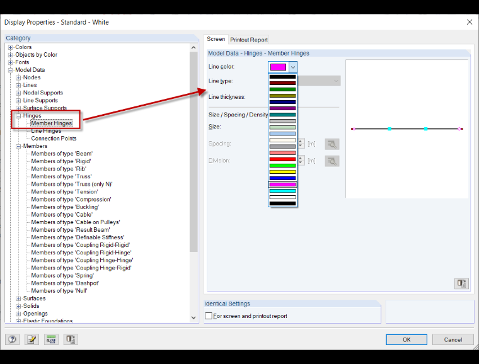Screen dimensions: 479x364
Task: Select Members of type 'Result Beam'
Action: coord(71,230)
